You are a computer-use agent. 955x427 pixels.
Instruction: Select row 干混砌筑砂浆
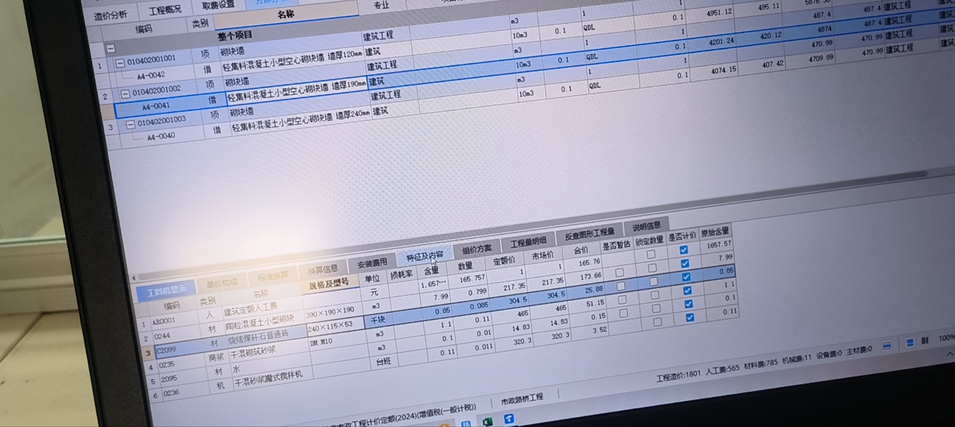[x=253, y=352]
